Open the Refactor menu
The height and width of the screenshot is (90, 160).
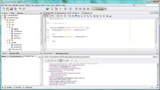tap(28, 5)
